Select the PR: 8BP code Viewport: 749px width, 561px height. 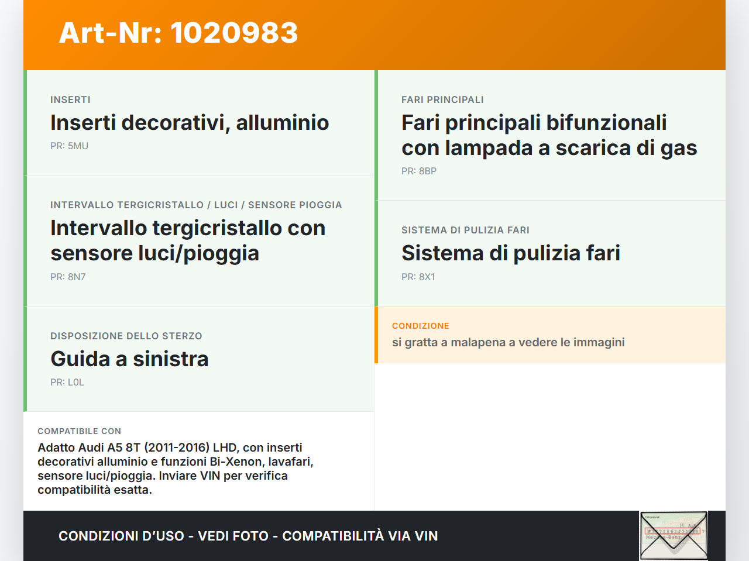(x=418, y=171)
